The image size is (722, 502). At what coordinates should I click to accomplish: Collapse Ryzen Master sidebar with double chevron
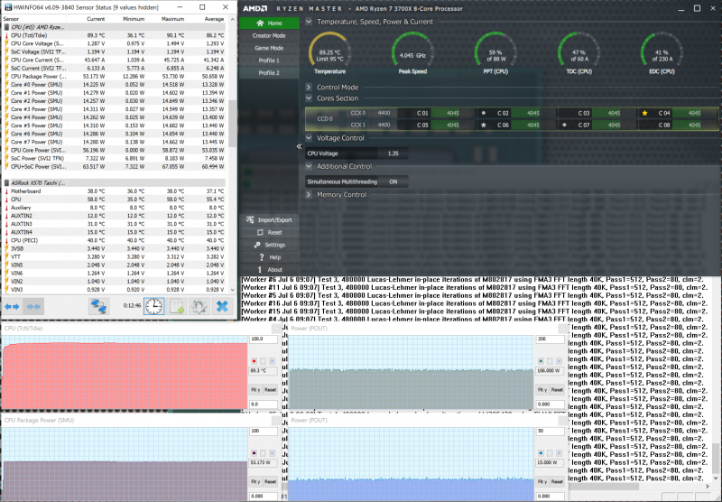[x=299, y=146]
